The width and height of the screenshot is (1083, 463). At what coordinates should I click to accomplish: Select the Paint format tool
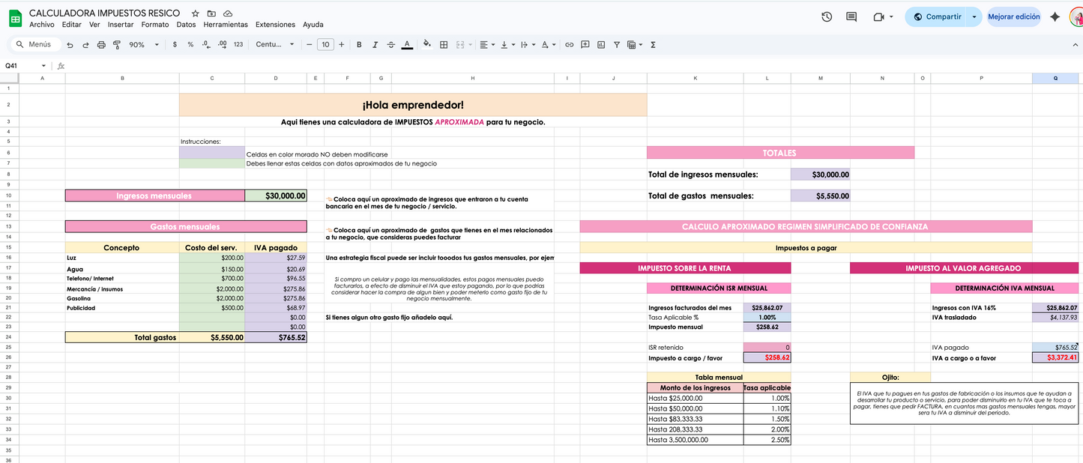click(x=116, y=44)
